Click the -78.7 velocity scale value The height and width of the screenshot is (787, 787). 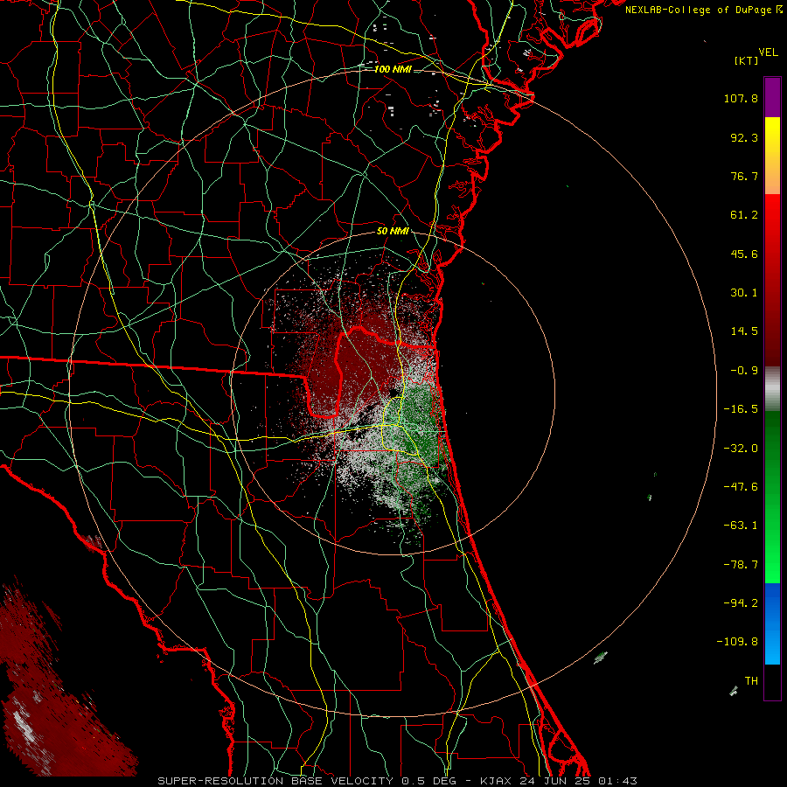pos(741,565)
